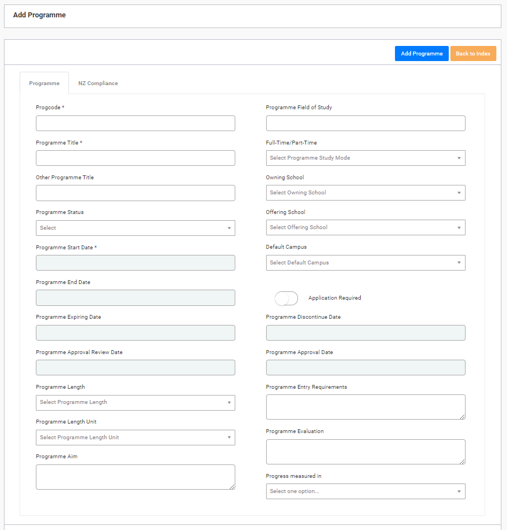
Task: Expand the Full-Time/Part-Time study mode dropdown
Action: [365, 158]
